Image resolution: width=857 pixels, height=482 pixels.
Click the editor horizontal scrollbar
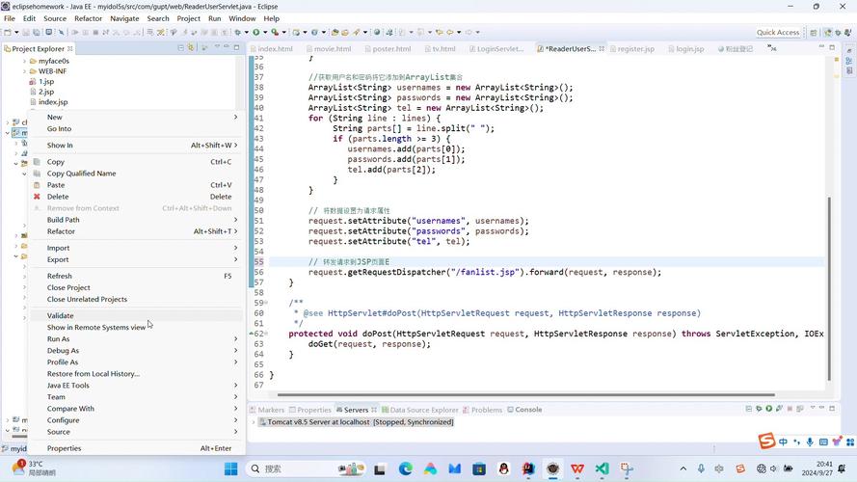[x=525, y=394]
